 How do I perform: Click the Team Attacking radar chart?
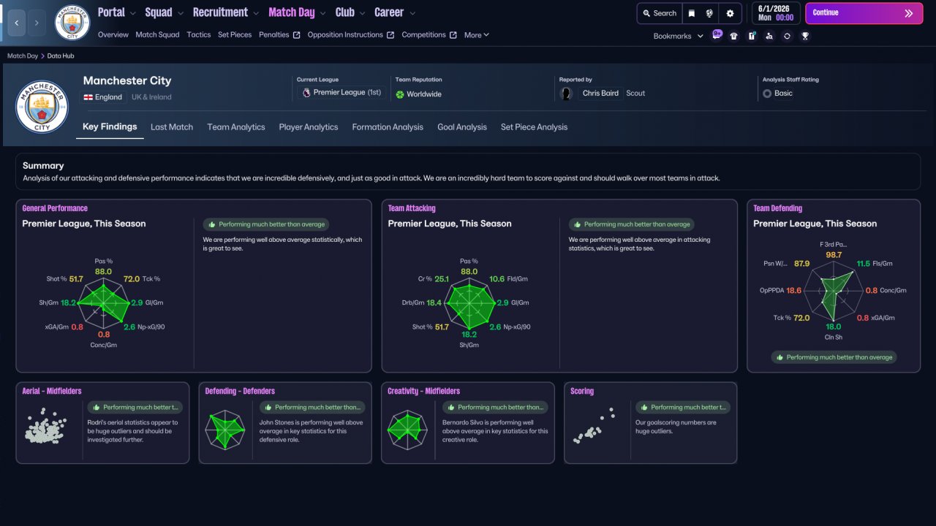[x=469, y=302]
